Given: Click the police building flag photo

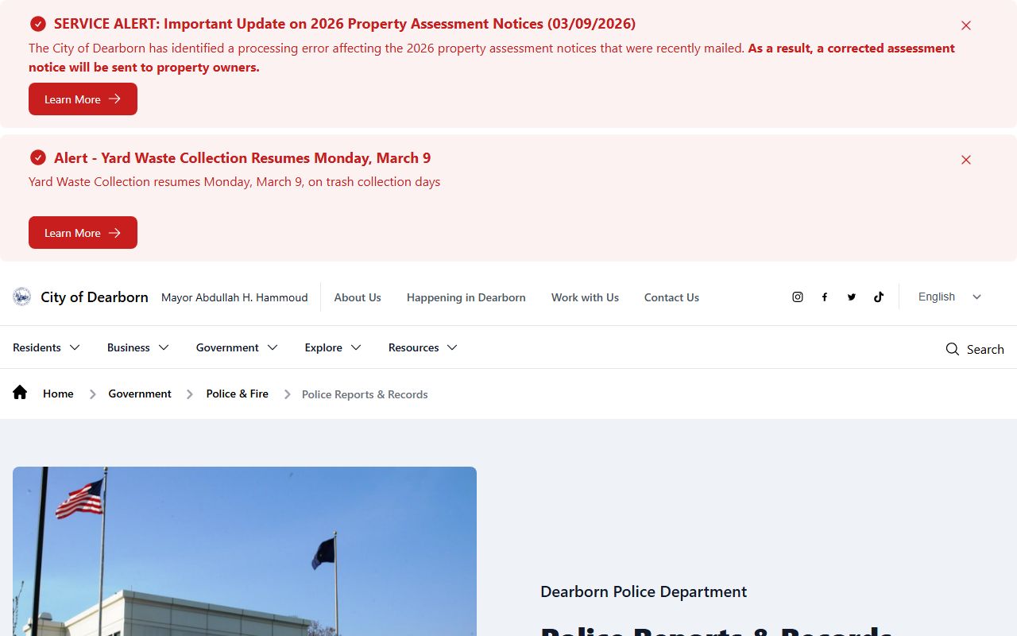Looking at the screenshot, I should (x=245, y=551).
